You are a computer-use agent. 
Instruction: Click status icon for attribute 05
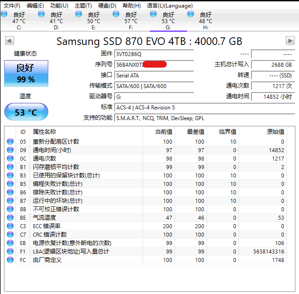pyautogui.click(x=10, y=141)
